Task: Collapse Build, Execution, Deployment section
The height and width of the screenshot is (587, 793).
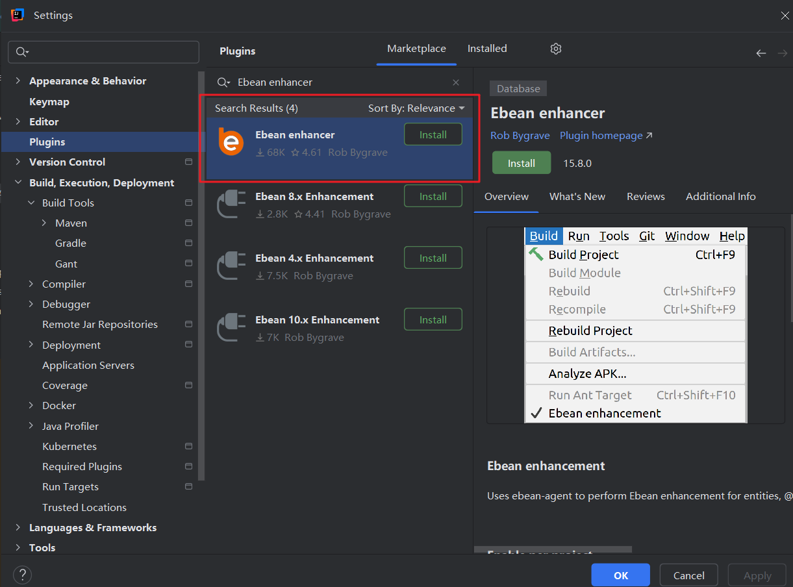Action: pyautogui.click(x=18, y=182)
